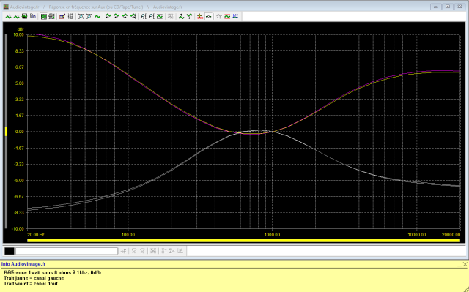Click the add curve icon with plus
The height and width of the screenshot is (292, 469).
point(8,16)
